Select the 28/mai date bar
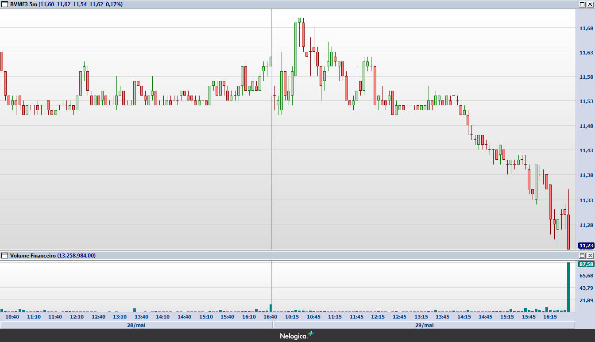This screenshot has height=342, width=595. (x=136, y=325)
